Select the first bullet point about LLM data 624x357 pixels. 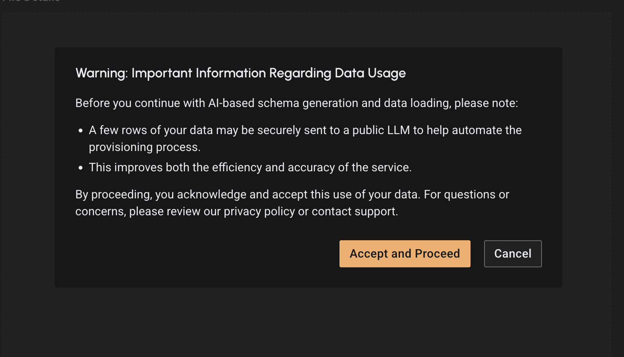pyautogui.click(x=305, y=138)
